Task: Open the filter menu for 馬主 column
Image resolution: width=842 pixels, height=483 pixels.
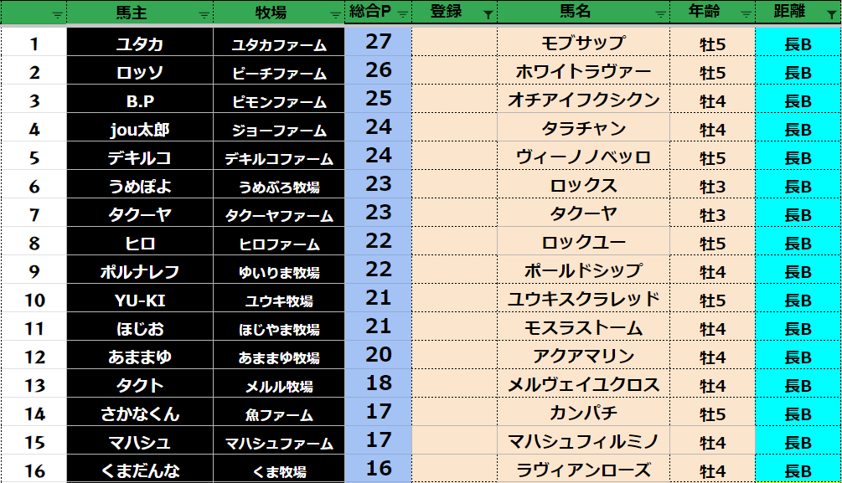Action: coord(204,14)
